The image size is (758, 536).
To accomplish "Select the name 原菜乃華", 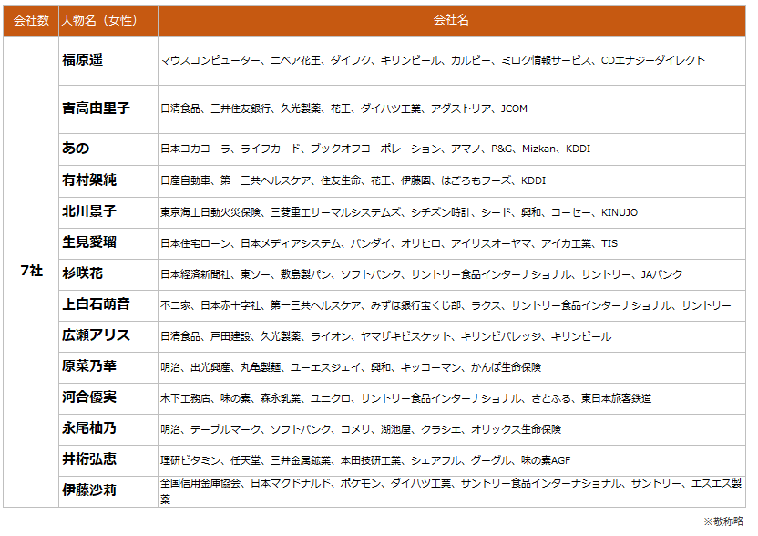I will pyautogui.click(x=89, y=366).
